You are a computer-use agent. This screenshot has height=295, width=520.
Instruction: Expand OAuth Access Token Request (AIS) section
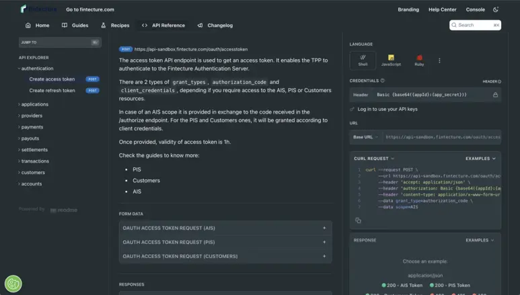(225, 228)
